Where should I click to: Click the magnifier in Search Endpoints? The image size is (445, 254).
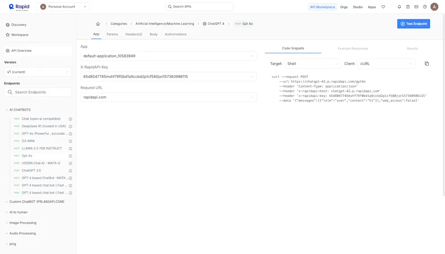(10, 92)
